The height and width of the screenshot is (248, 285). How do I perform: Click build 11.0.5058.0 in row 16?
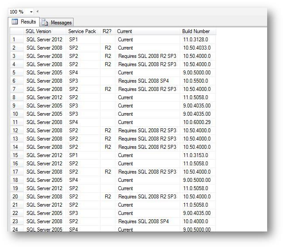click(195, 163)
